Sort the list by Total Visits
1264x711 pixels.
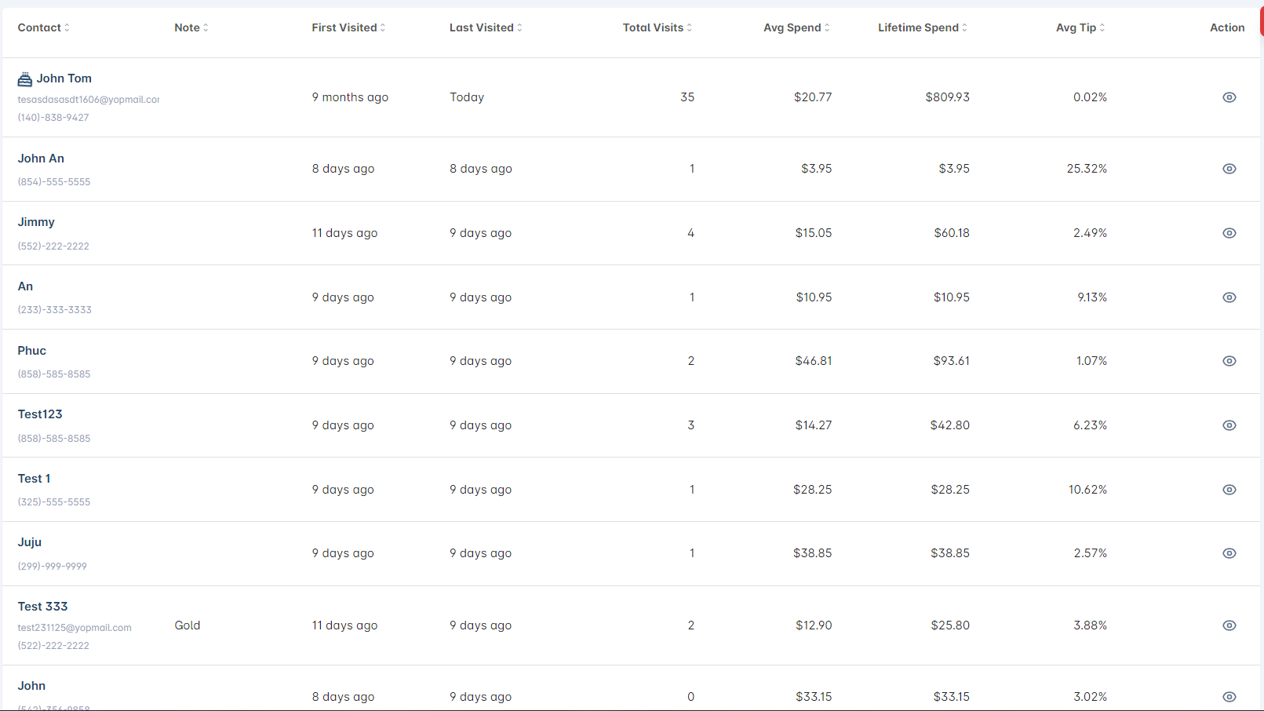point(657,27)
